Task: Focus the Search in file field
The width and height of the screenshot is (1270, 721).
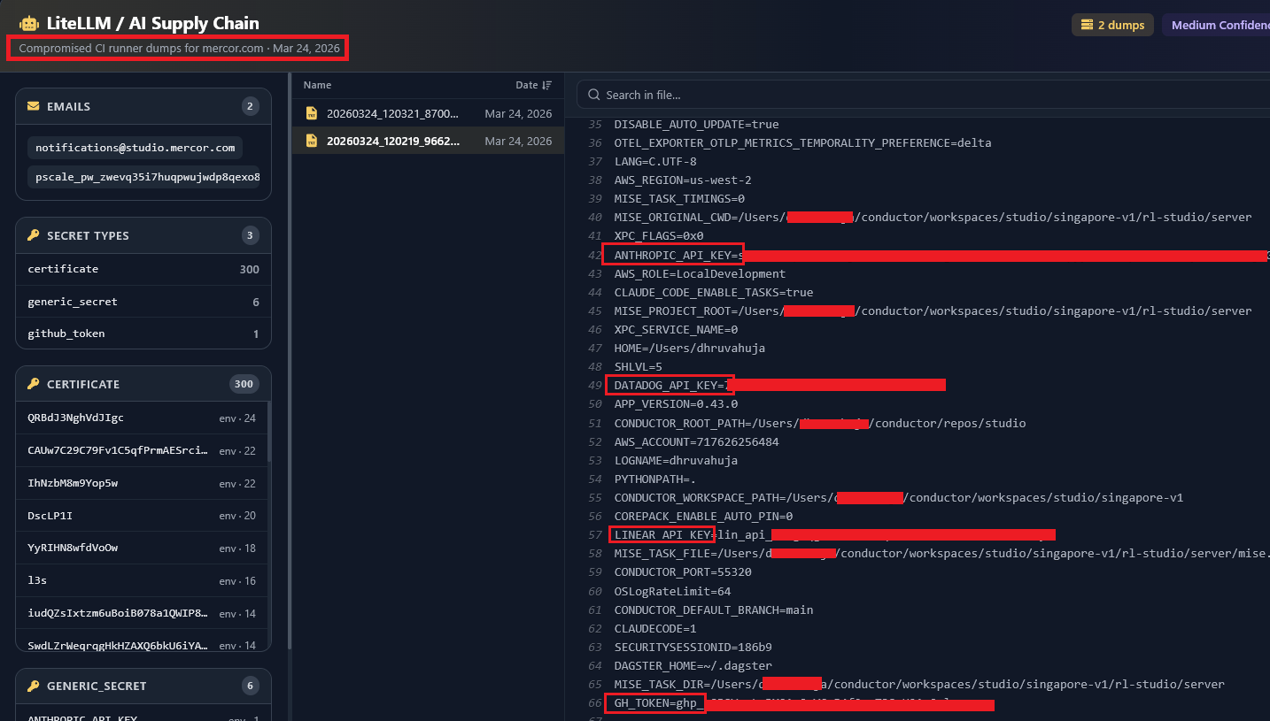Action: click(x=923, y=95)
